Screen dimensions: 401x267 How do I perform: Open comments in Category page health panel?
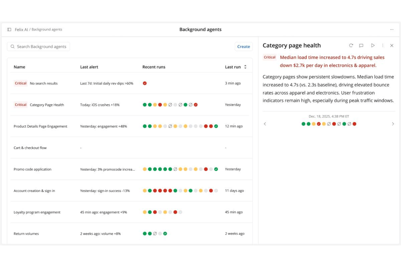point(361,45)
